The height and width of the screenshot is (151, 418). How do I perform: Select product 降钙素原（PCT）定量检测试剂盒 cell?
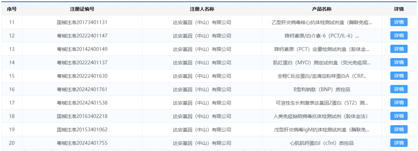pyautogui.click(x=322, y=49)
